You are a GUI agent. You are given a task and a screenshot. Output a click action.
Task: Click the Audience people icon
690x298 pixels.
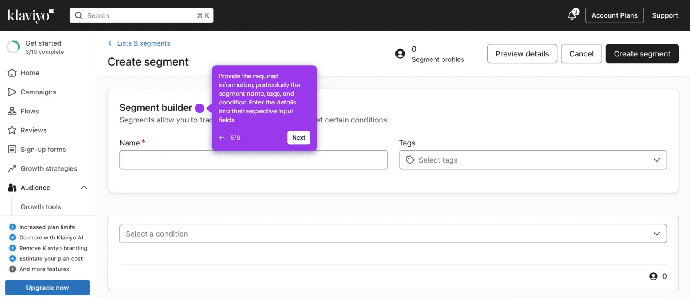(x=12, y=188)
